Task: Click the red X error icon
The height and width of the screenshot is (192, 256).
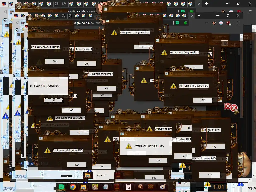Action: point(234,108)
